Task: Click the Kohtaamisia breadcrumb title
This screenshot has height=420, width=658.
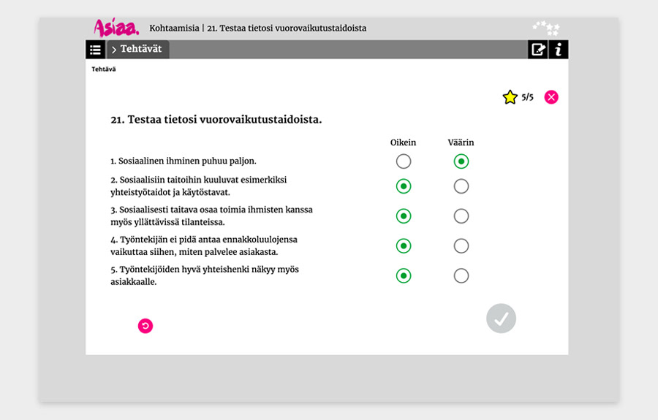Action: (x=174, y=28)
